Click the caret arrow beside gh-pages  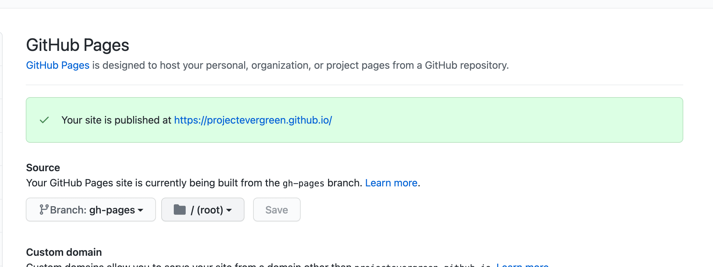tap(141, 210)
